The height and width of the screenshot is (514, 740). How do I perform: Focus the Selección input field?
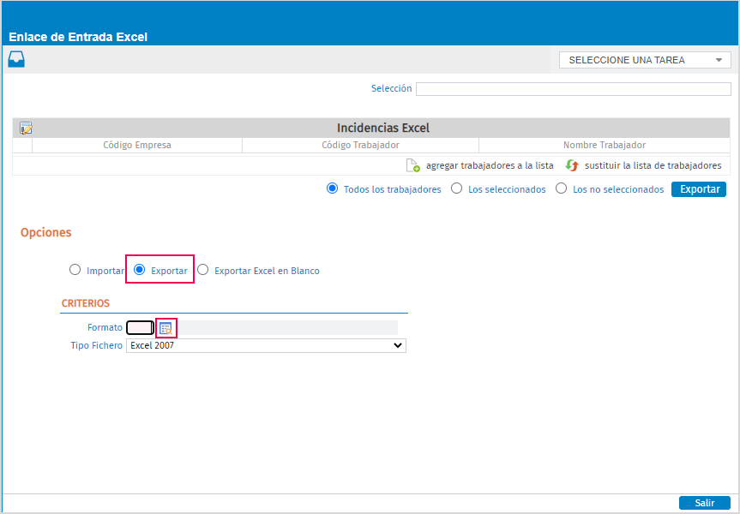(574, 88)
